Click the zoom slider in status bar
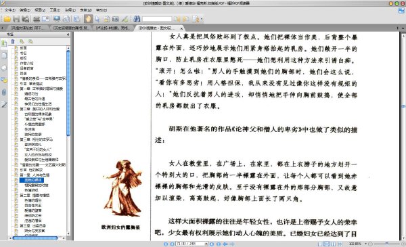This screenshot has width=406, height=247. click(x=386, y=244)
